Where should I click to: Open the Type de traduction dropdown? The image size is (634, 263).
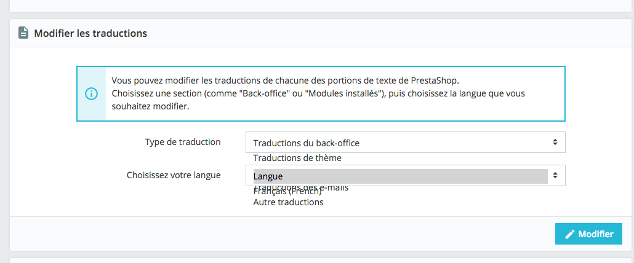point(404,143)
